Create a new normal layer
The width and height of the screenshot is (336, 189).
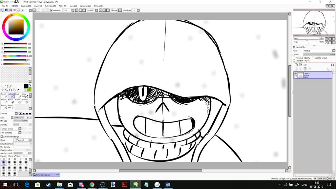pyautogui.click(x=296, y=65)
